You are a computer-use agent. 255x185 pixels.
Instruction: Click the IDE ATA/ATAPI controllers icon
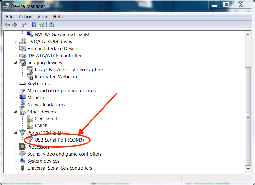coord(22,56)
